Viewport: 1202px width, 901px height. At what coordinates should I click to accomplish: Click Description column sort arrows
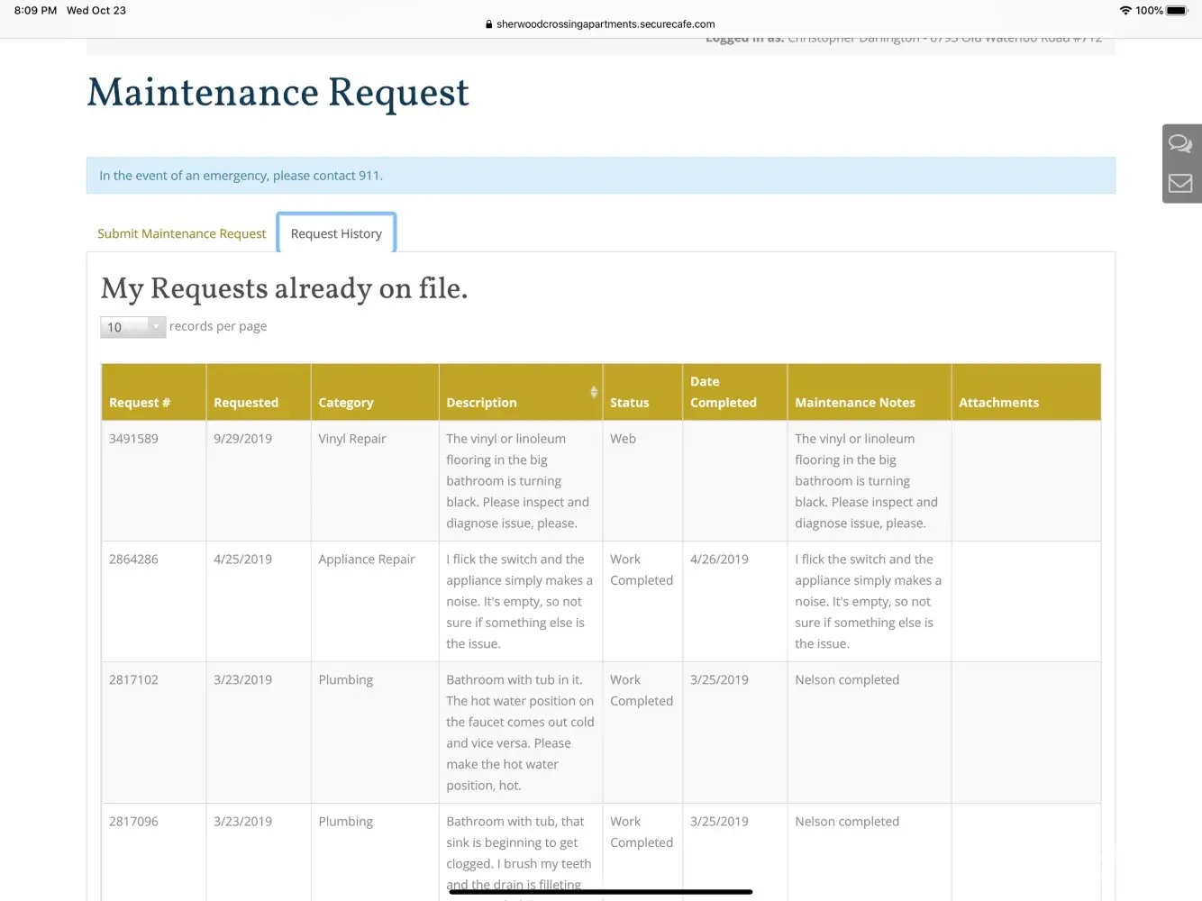point(594,392)
